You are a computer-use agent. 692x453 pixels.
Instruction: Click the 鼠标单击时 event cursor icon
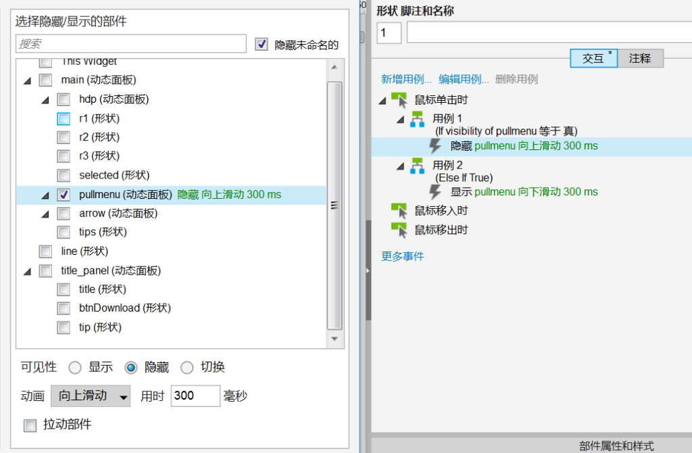tap(399, 100)
